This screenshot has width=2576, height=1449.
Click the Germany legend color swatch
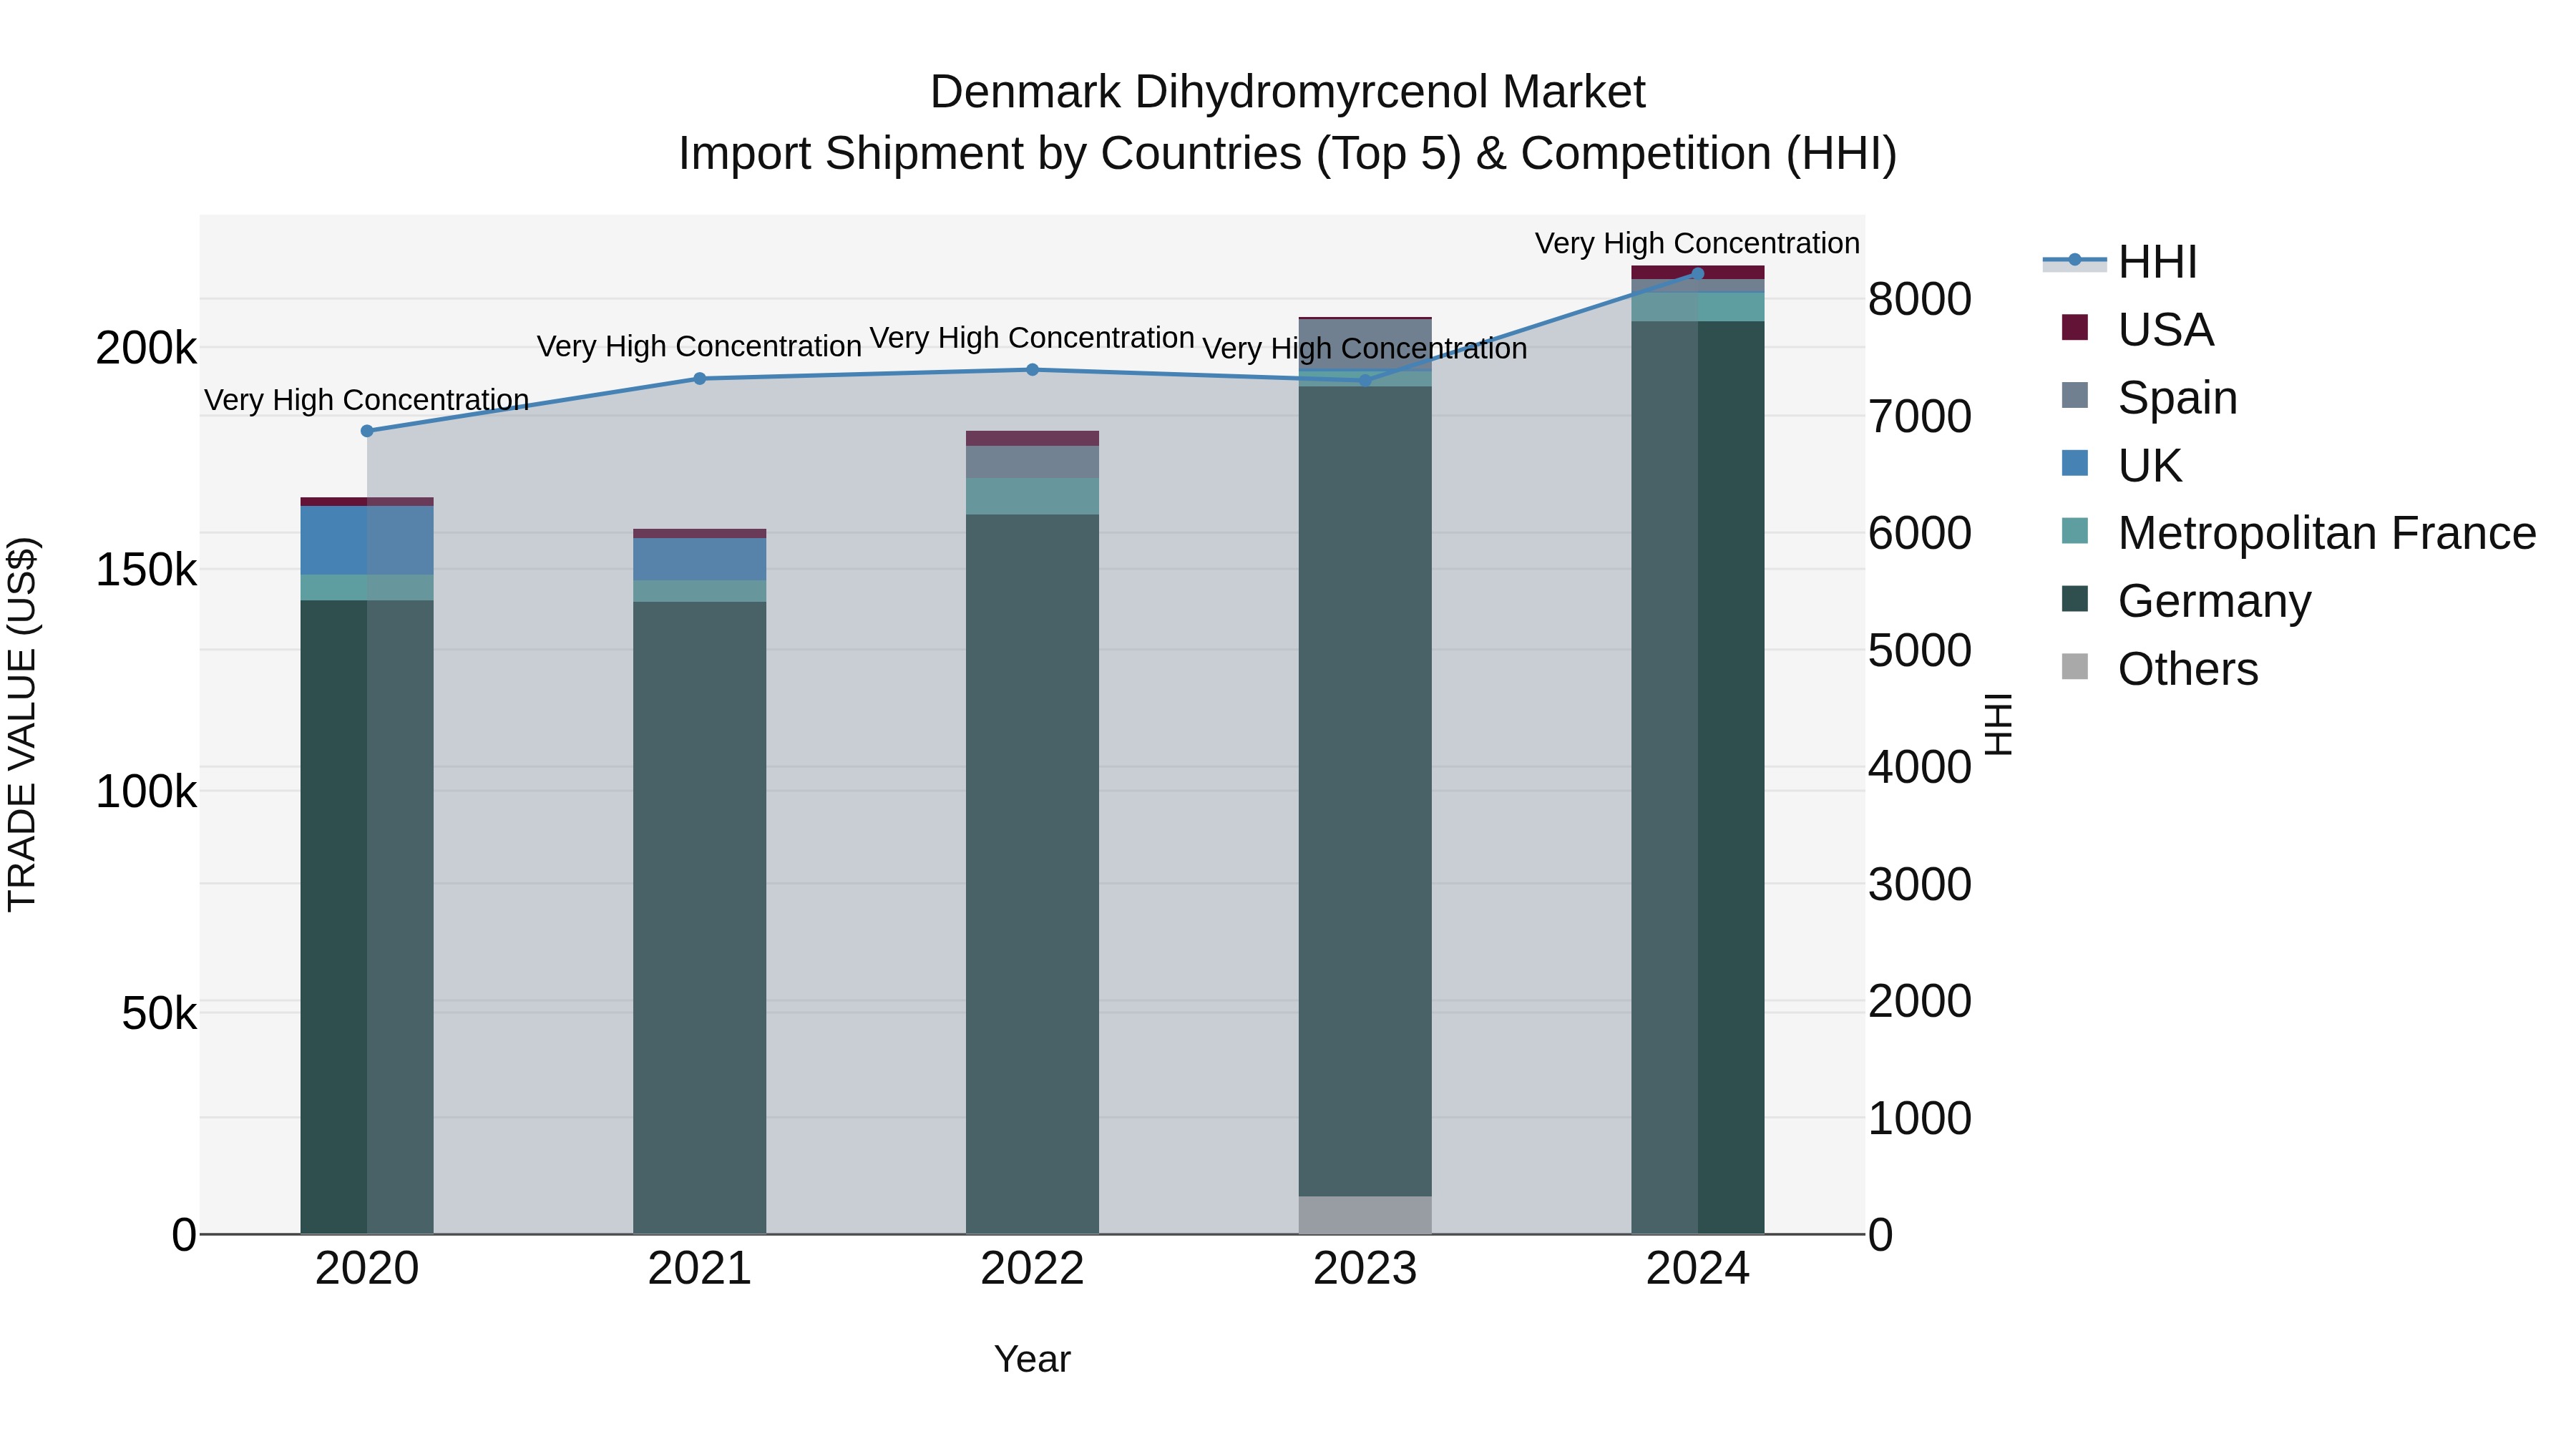coord(2075,599)
